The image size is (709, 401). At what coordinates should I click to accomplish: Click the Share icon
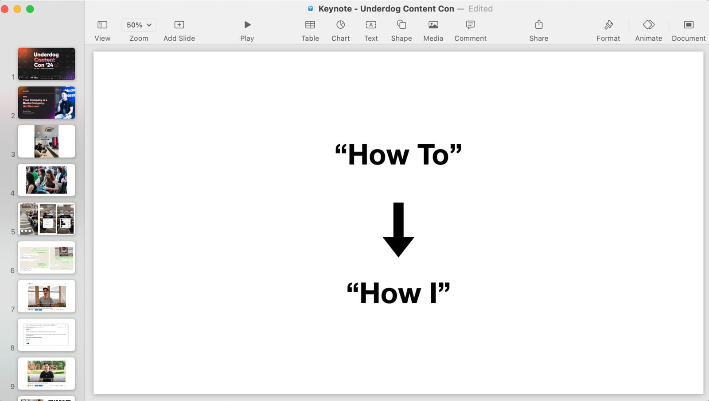coord(539,24)
